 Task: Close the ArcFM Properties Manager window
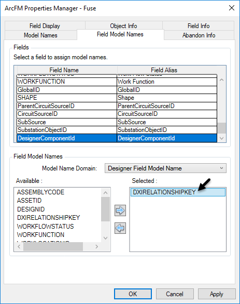(x=232, y=8)
